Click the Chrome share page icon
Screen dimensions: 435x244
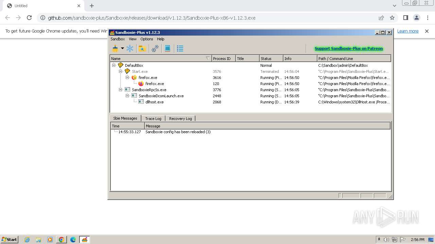coord(381,18)
